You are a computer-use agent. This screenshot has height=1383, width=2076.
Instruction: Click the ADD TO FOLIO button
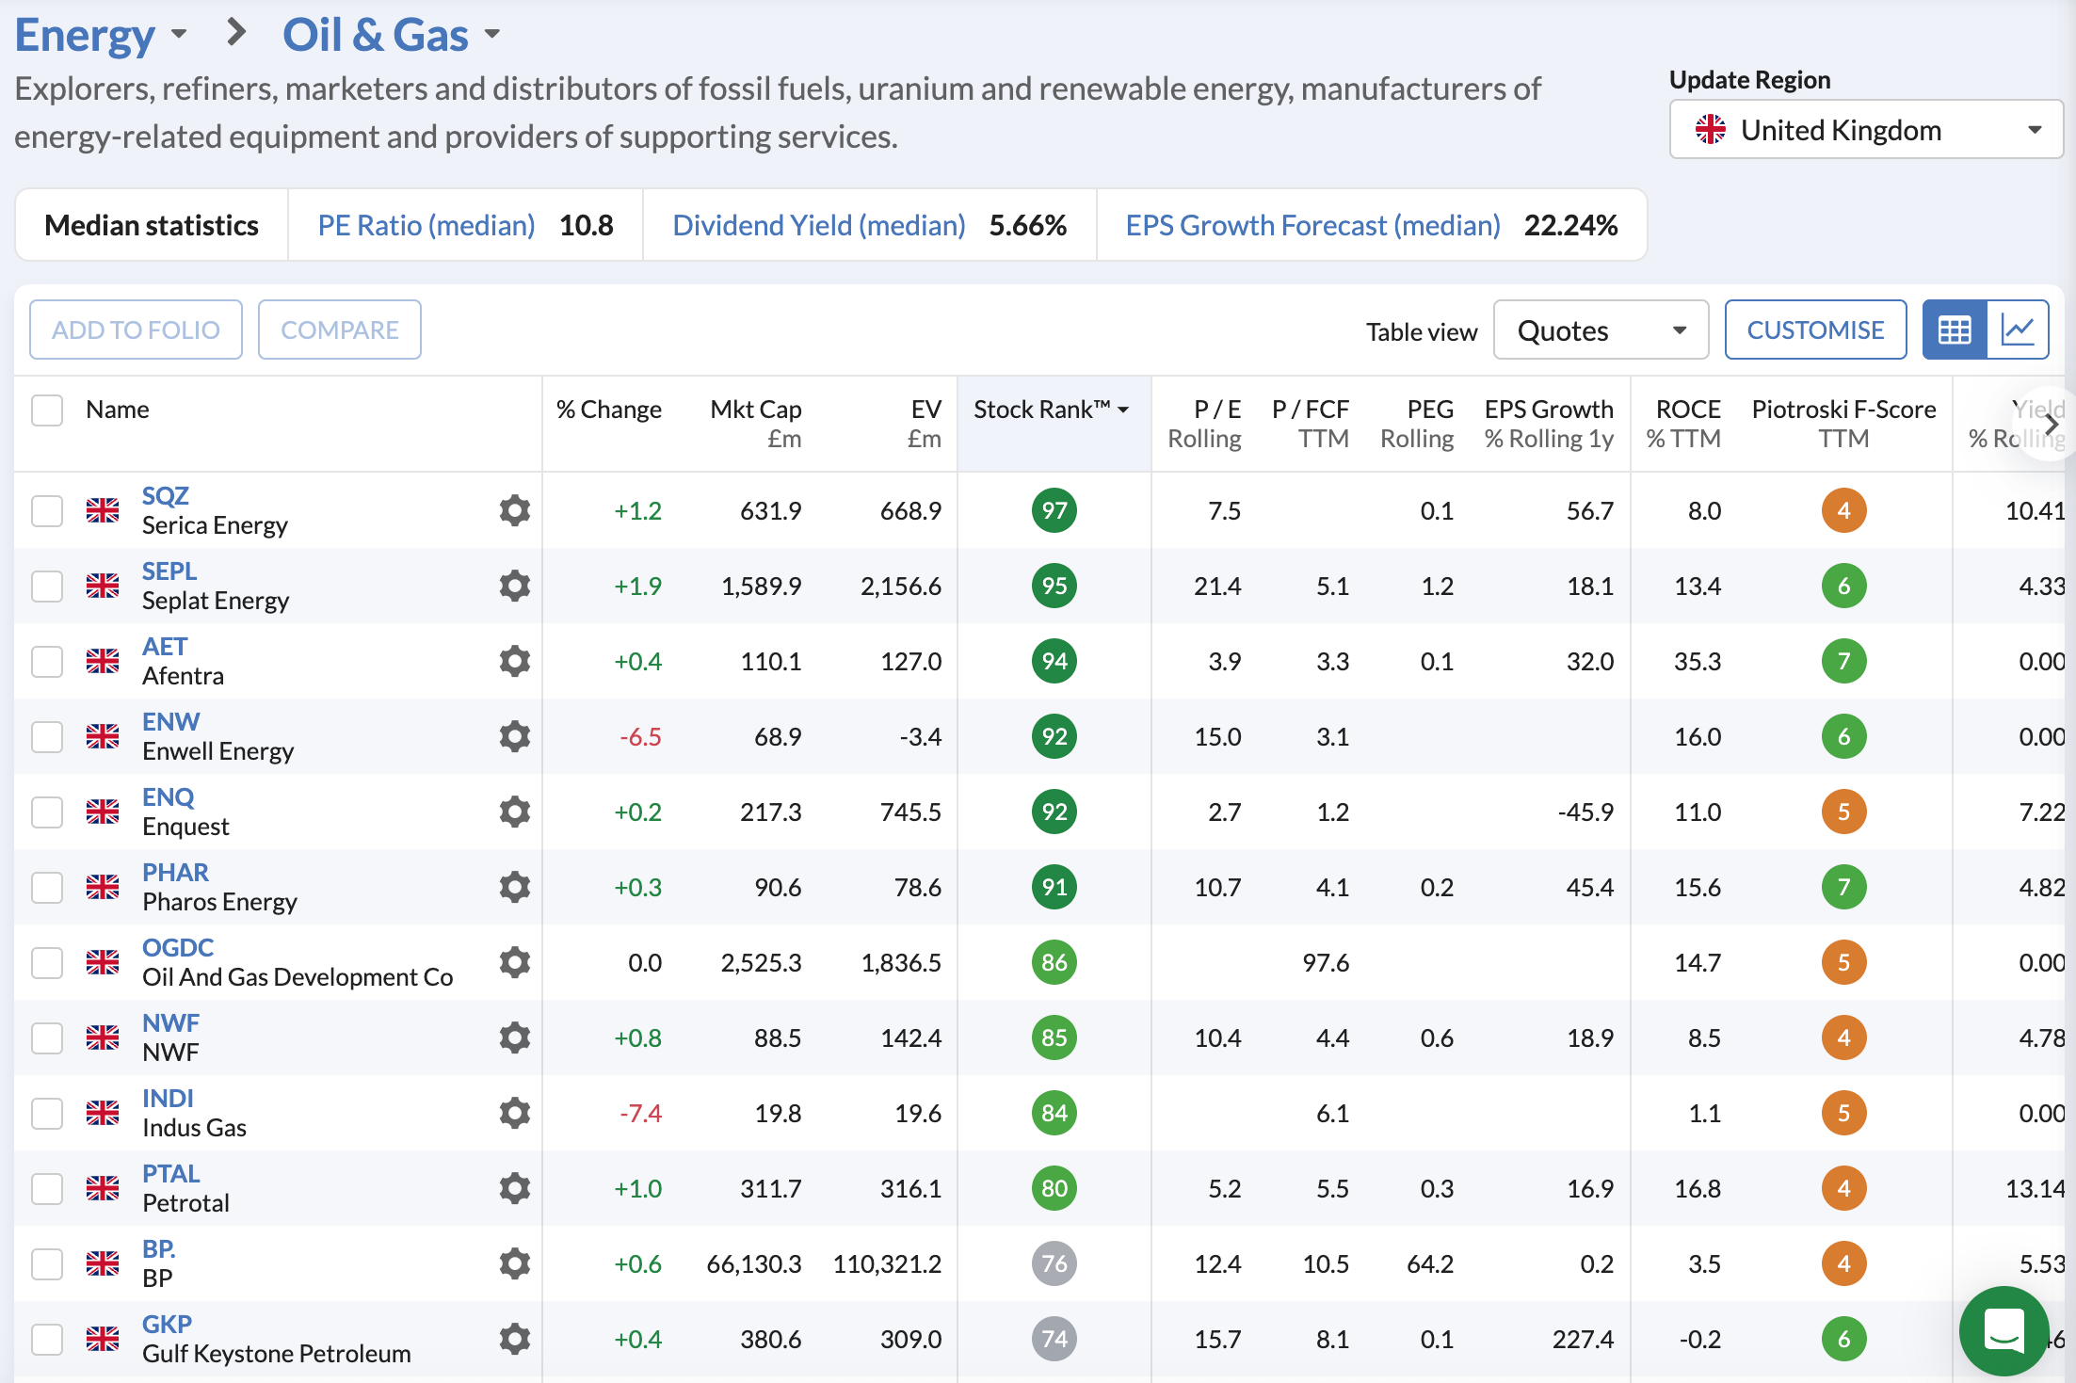(x=136, y=330)
